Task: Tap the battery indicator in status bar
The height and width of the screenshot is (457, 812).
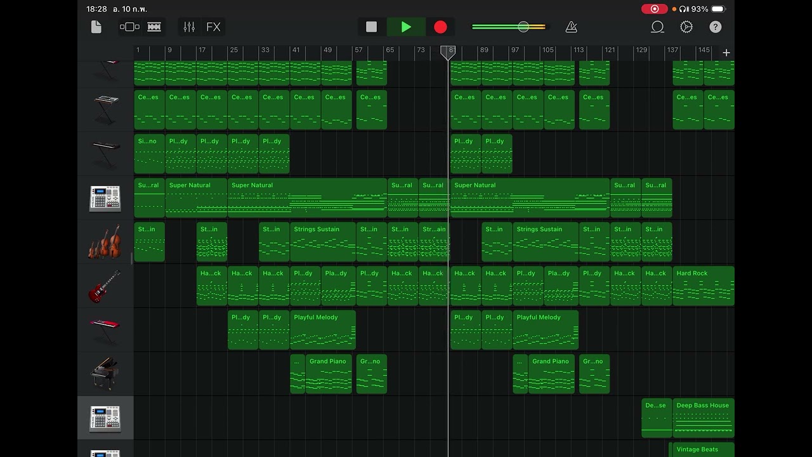Action: [718, 9]
